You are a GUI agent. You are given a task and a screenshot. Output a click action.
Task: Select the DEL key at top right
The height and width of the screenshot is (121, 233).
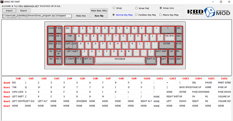(x=179, y=30)
